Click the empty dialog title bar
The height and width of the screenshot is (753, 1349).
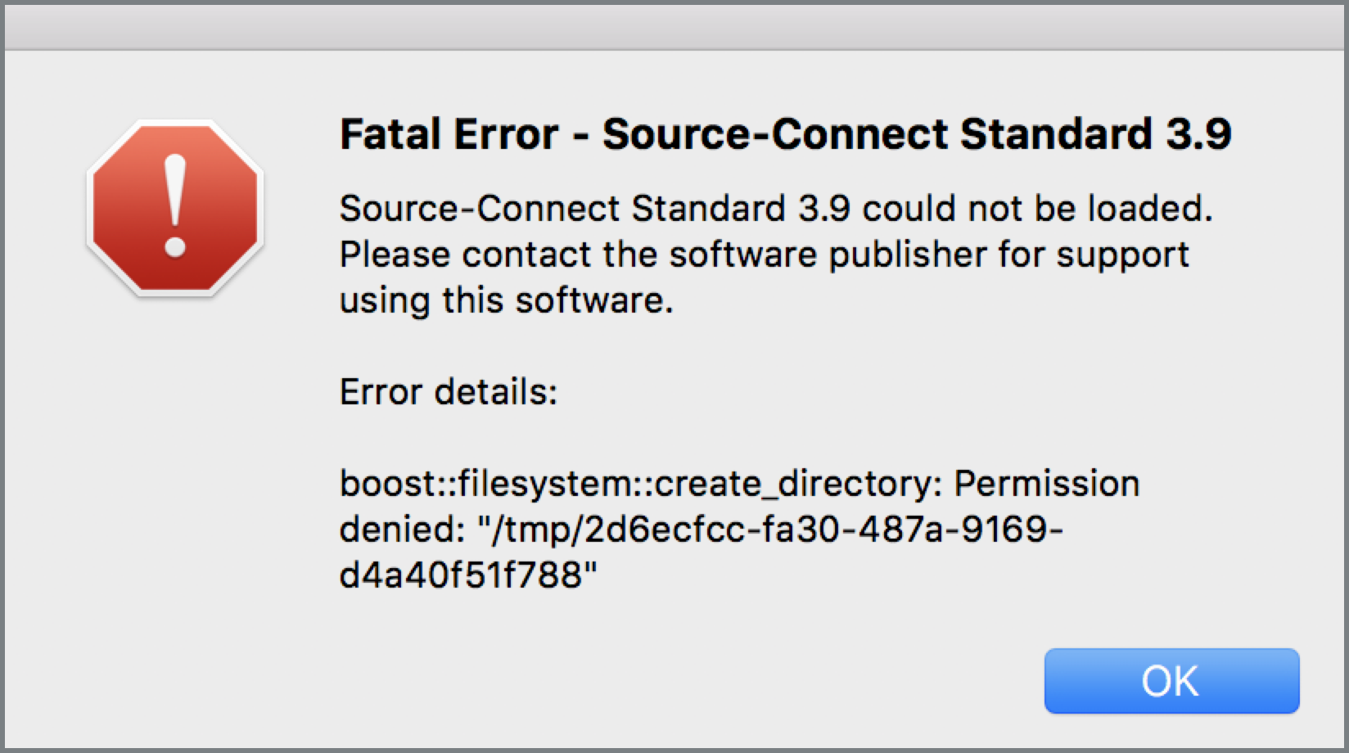[x=674, y=27]
